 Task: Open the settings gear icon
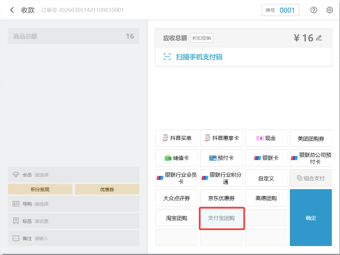[329, 10]
